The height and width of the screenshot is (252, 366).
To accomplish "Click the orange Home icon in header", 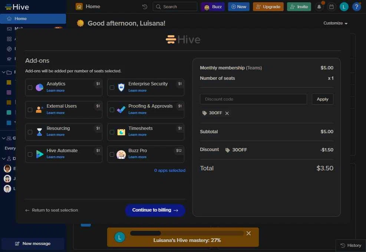I will pyautogui.click(x=79, y=7).
